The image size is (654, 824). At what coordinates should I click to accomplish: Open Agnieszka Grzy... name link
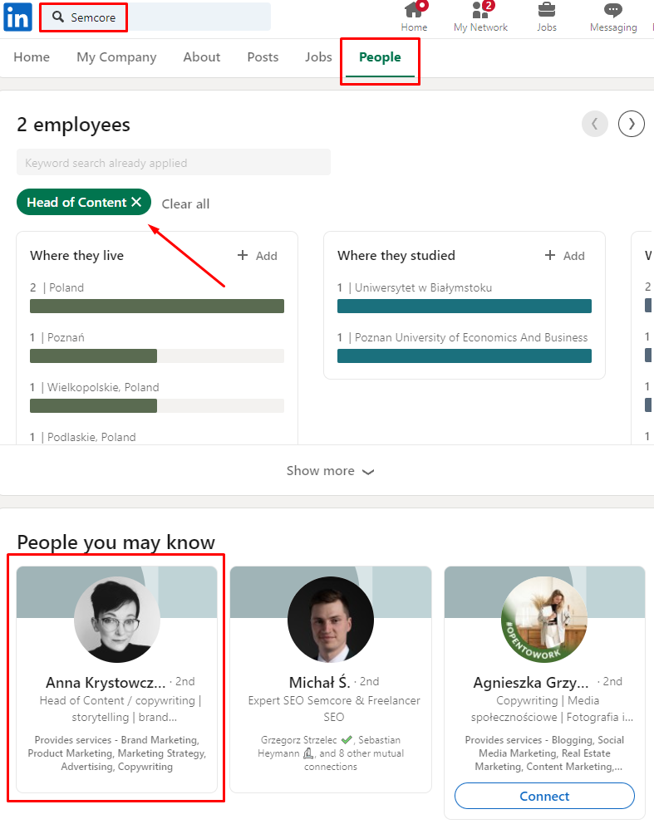531,682
